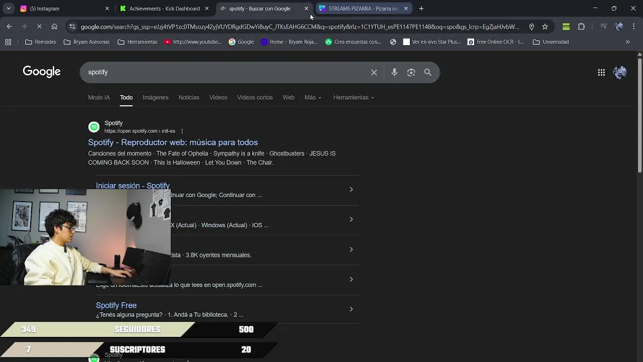Image resolution: width=643 pixels, height=362 pixels.
Task: Close the Kick Dashboard tab
Action: (206, 9)
